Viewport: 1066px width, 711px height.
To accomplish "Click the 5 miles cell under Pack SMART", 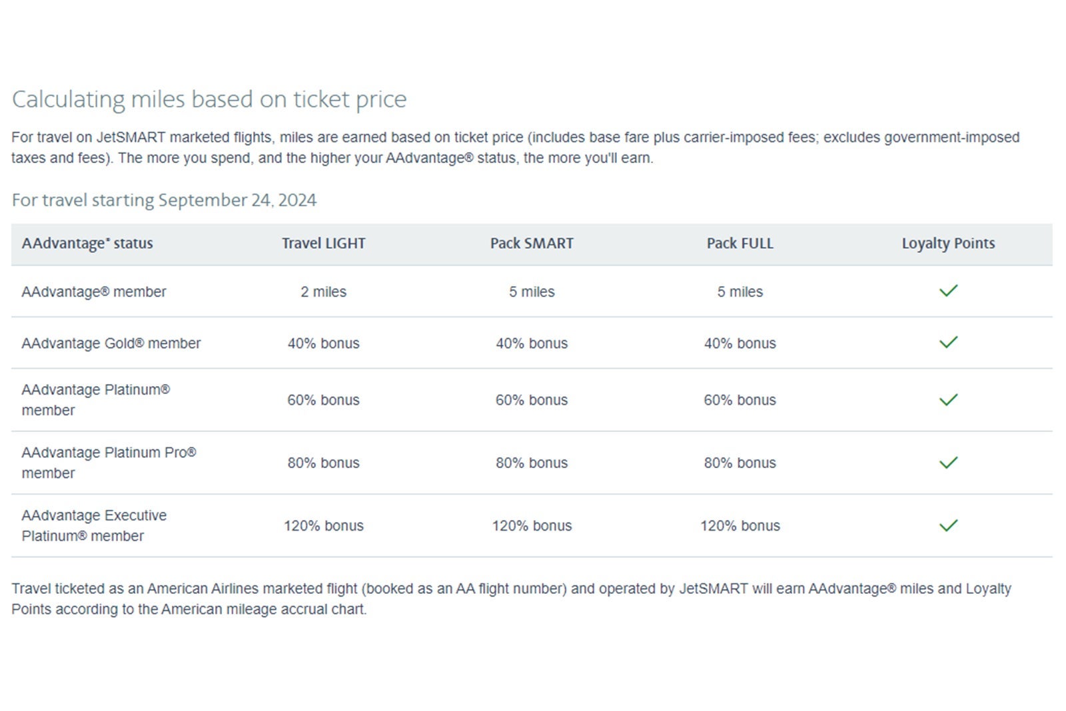I will 532,292.
